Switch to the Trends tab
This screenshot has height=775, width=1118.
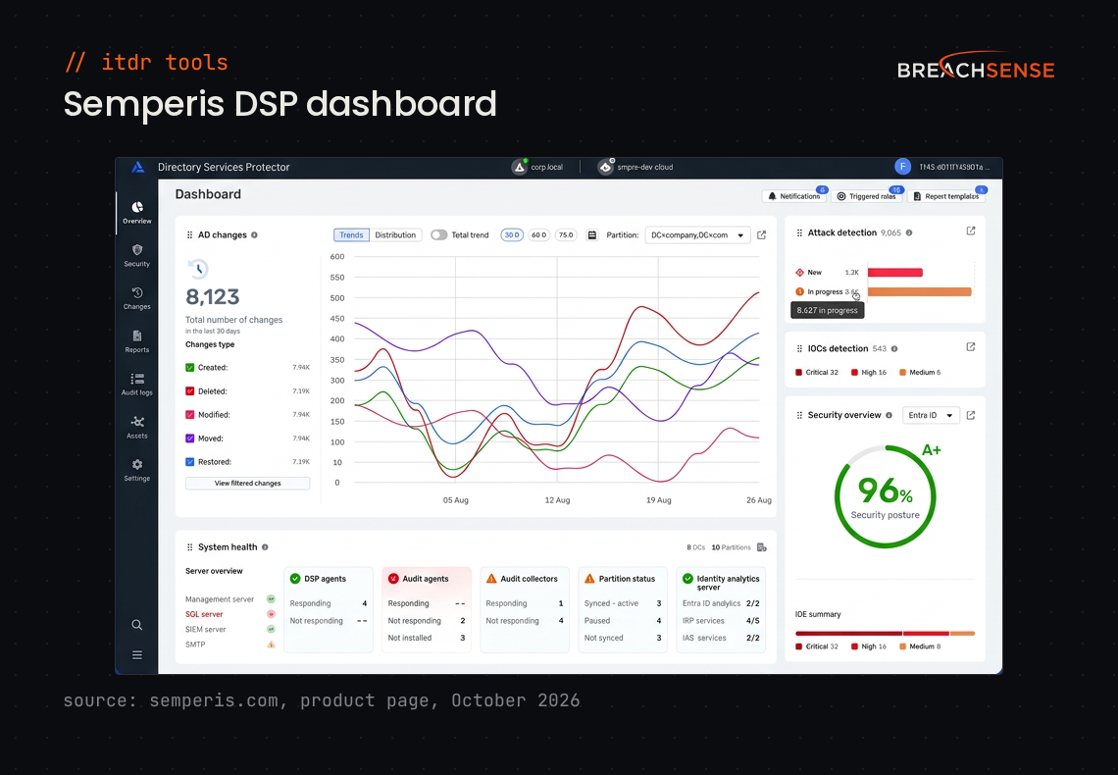point(351,235)
